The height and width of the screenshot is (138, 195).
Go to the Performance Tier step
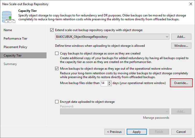[16, 39]
